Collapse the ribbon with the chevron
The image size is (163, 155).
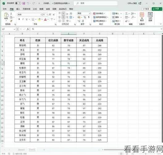click(x=161, y=24)
